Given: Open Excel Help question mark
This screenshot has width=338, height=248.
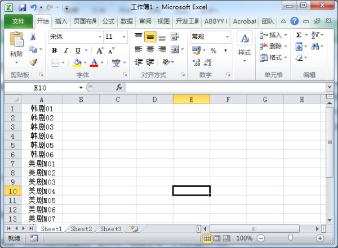Looking at the screenshot, I should tap(295, 21).
